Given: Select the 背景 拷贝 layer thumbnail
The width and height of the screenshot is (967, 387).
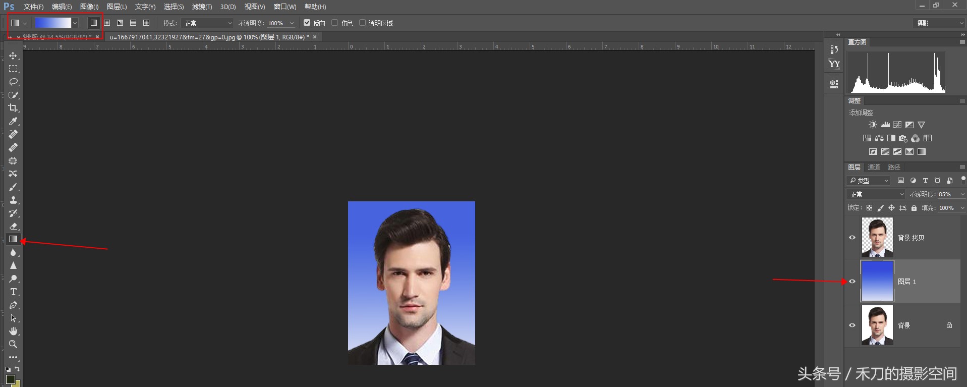Looking at the screenshot, I should [877, 238].
